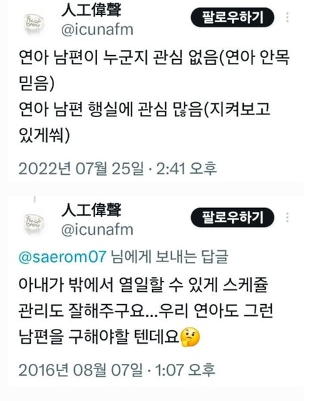Image resolution: width=312 pixels, height=401 pixels.
Task: Open the 2022년 07월 25일 timestamp
Action: point(81,169)
